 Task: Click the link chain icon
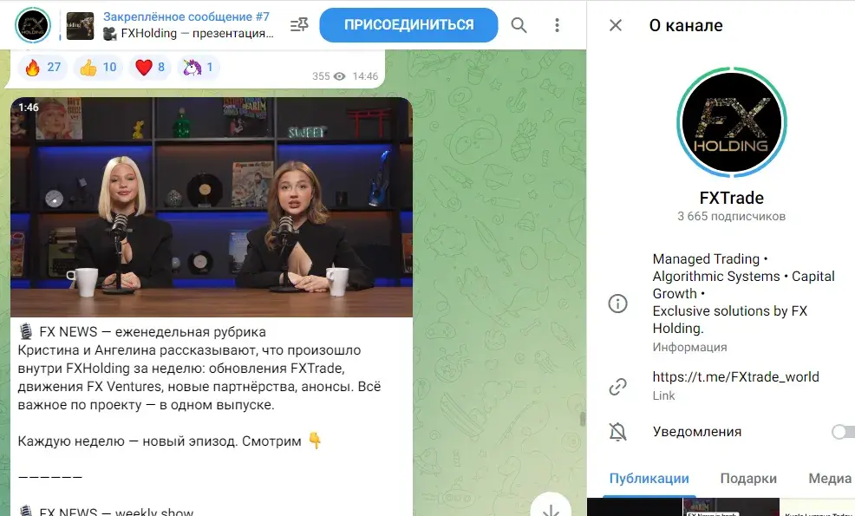617,386
